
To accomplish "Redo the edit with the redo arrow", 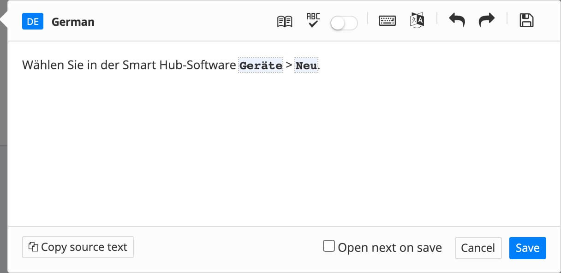I will pos(486,20).
